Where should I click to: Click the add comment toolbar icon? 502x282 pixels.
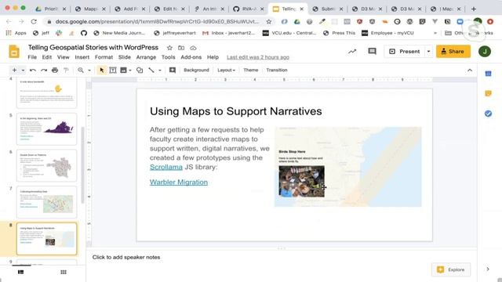tap(173, 70)
